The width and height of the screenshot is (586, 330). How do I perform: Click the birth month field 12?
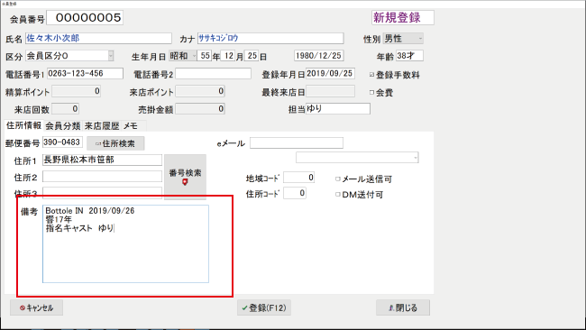pos(228,56)
